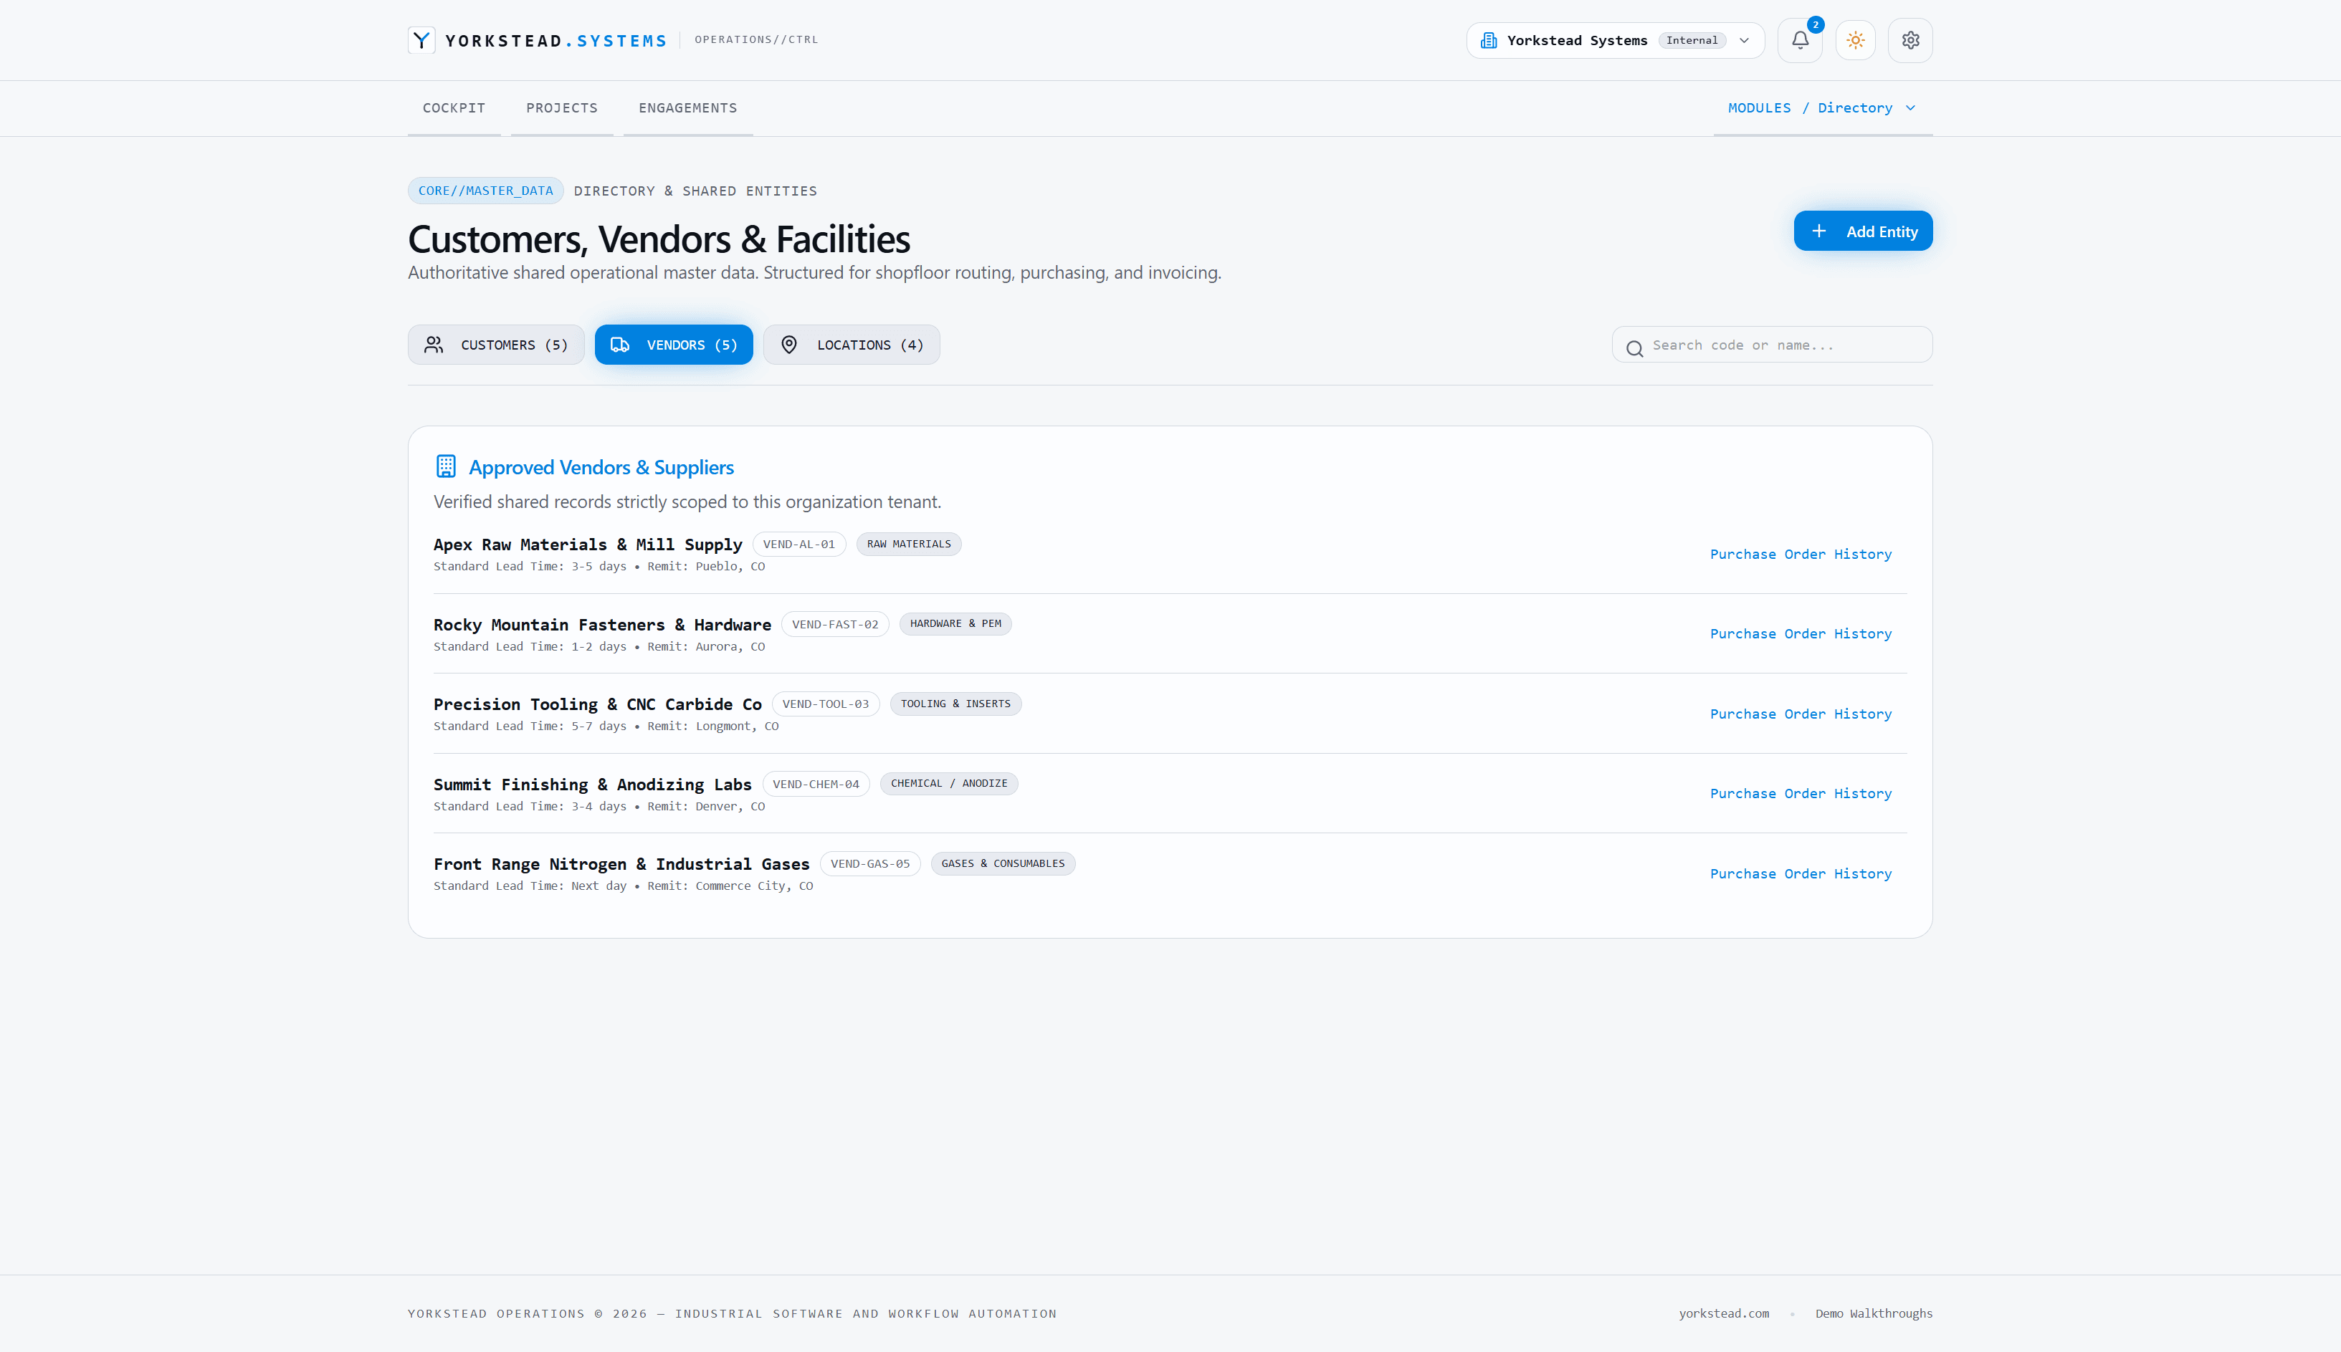Focus the Search code or name field
Image resolution: width=2341 pixels, height=1352 pixels.
[1772, 345]
